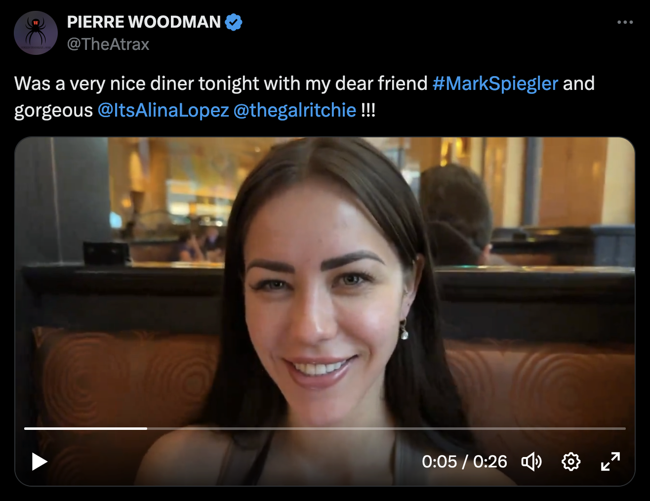Seek to the far right end of the video timeline
Viewport: 650px width, 501px height.
(x=624, y=428)
